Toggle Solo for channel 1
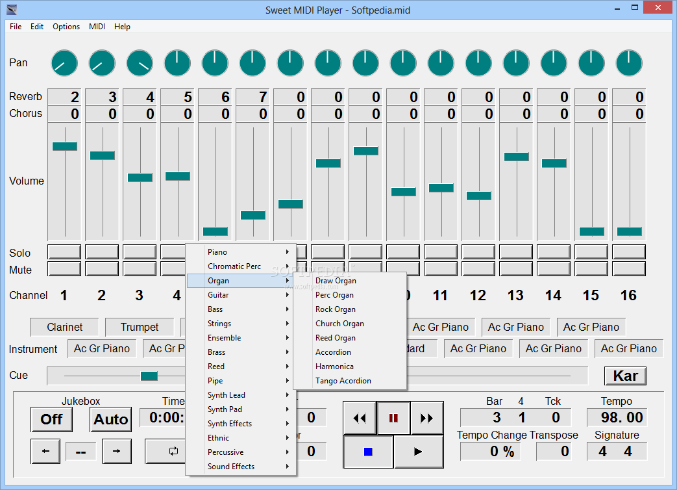Viewport: 677px width, 490px height. pos(64,252)
